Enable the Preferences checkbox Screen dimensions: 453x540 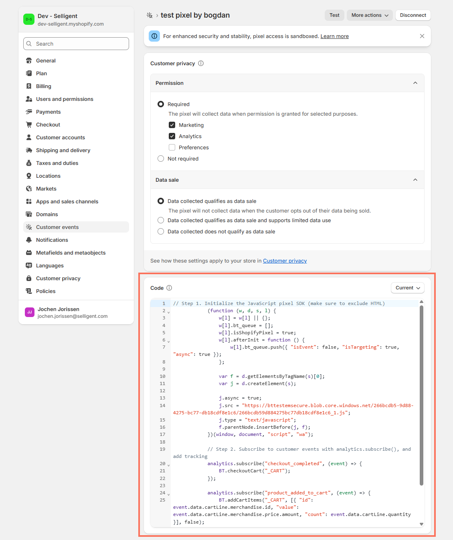point(172,147)
